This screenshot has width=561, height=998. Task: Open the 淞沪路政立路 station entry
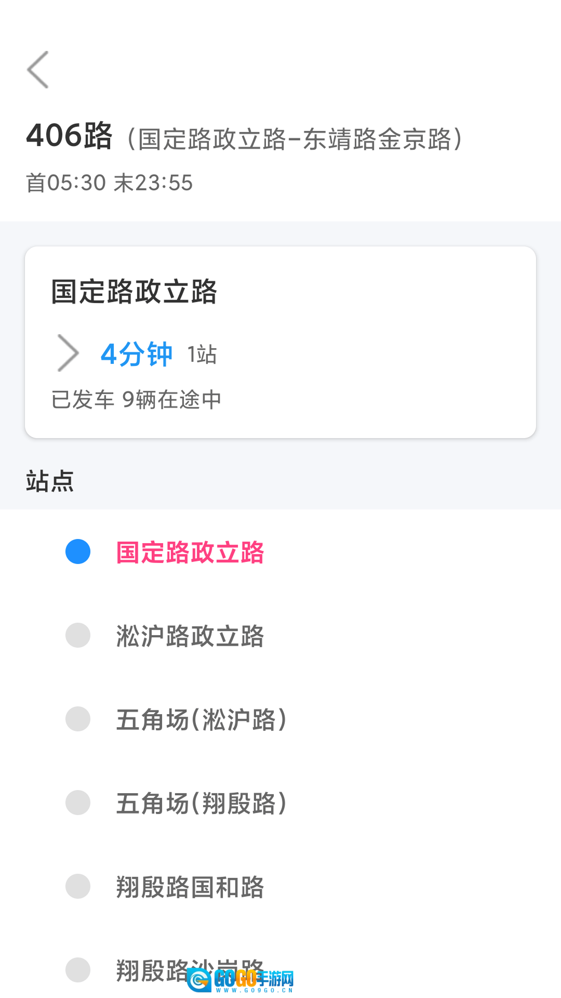pyautogui.click(x=190, y=636)
